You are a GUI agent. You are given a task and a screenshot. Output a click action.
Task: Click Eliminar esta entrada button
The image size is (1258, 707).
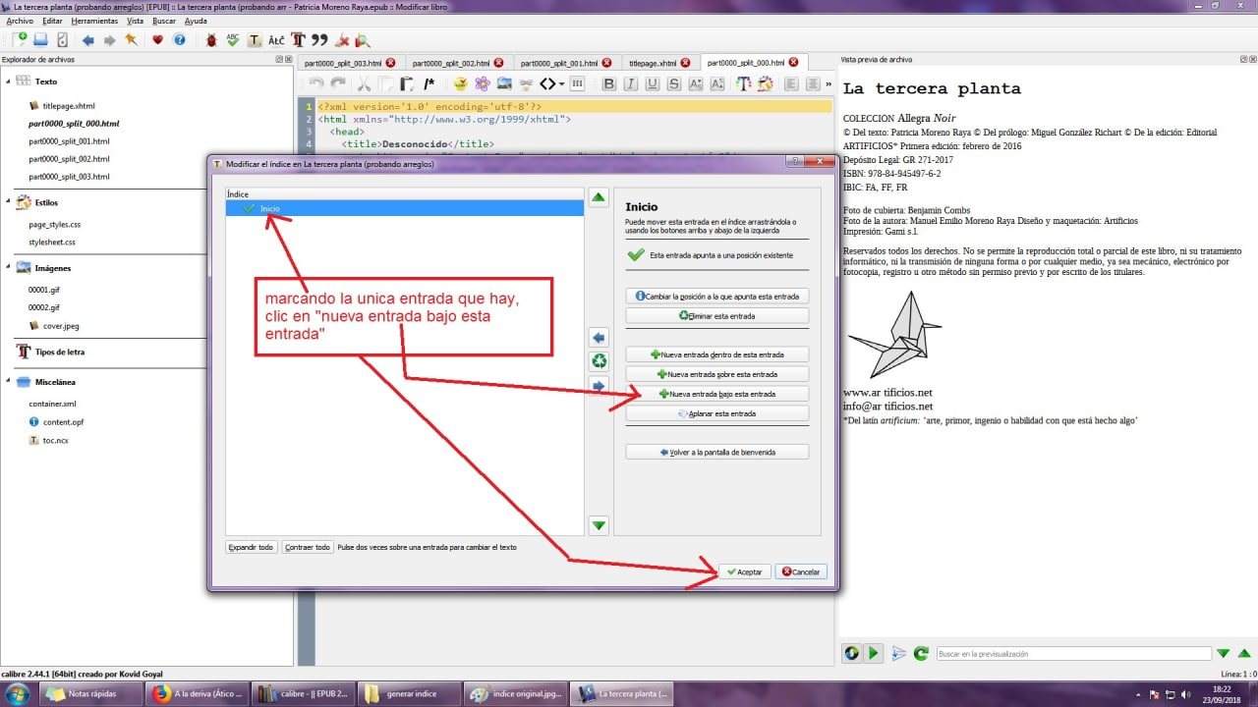(717, 316)
